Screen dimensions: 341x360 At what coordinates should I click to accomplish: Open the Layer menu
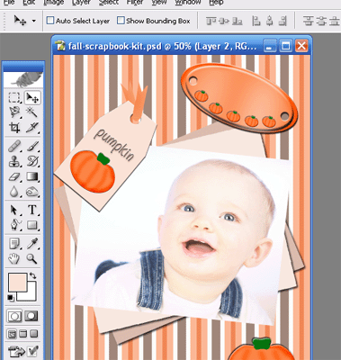[81, 3]
